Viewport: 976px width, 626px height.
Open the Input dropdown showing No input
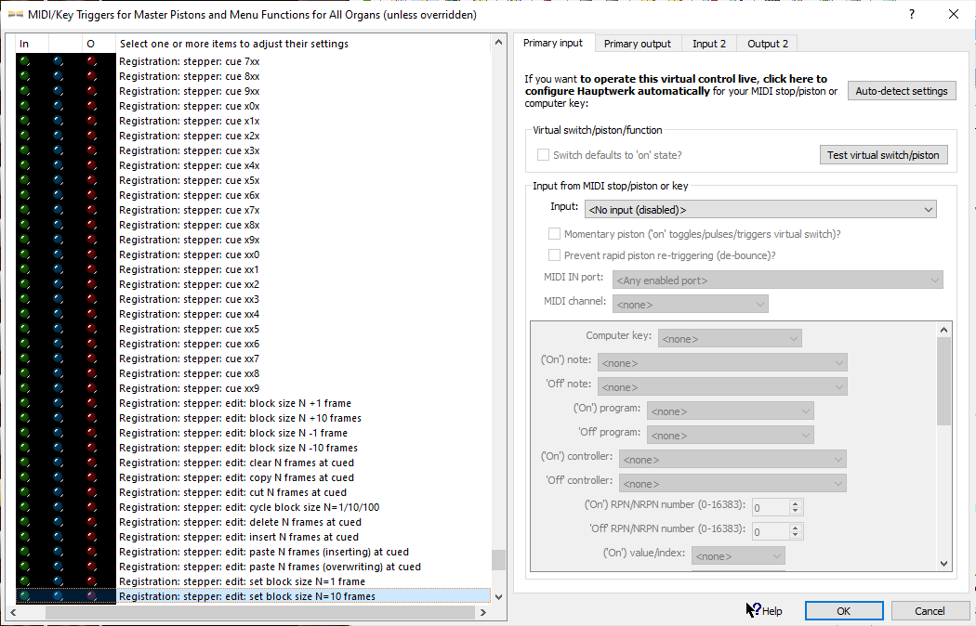(759, 210)
